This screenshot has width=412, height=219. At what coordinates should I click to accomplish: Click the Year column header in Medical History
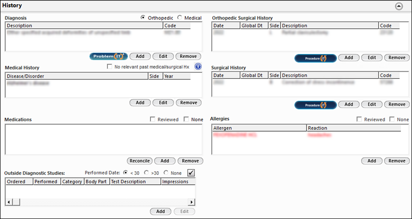[x=177, y=76]
